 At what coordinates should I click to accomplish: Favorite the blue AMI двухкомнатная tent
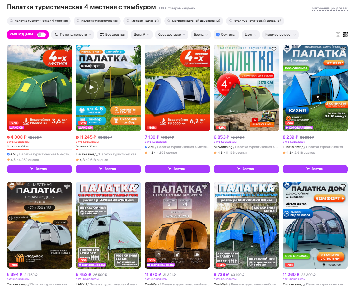205,49
